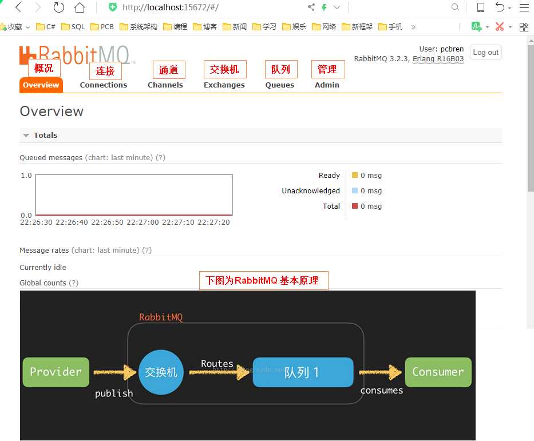
Task: Open the extensions grid icon
Action: pyautogui.click(x=524, y=27)
